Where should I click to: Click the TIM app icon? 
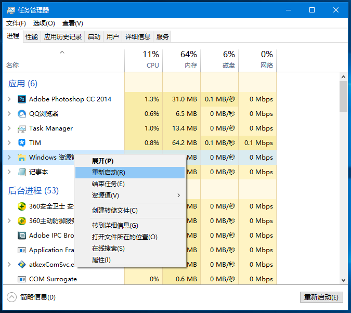click(22, 143)
